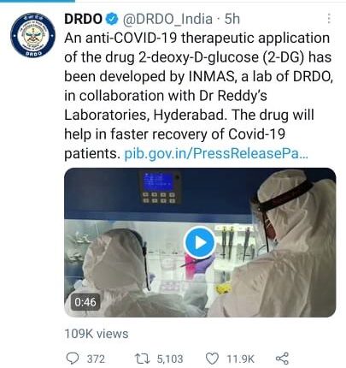Click the blue verified badge beside DRDO
The height and width of the screenshot is (368, 346).
click(112, 19)
